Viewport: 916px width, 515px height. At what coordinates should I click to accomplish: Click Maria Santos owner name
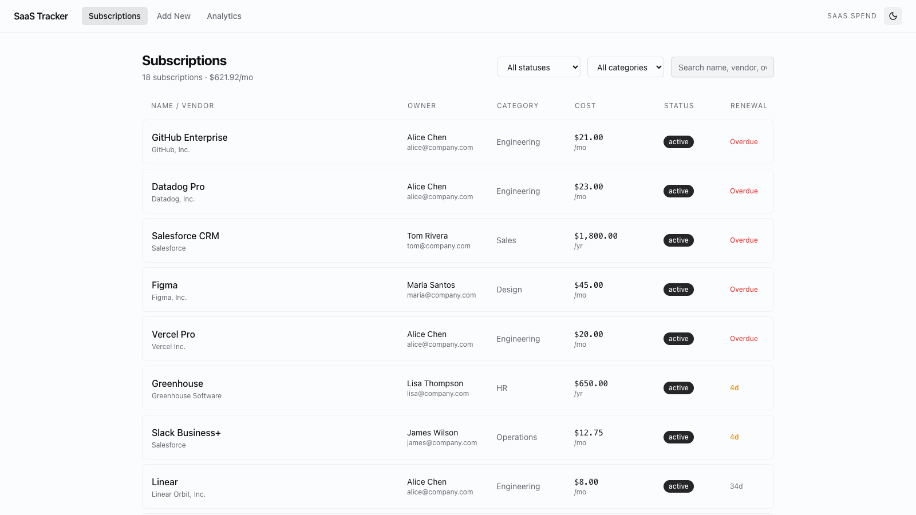tap(431, 285)
